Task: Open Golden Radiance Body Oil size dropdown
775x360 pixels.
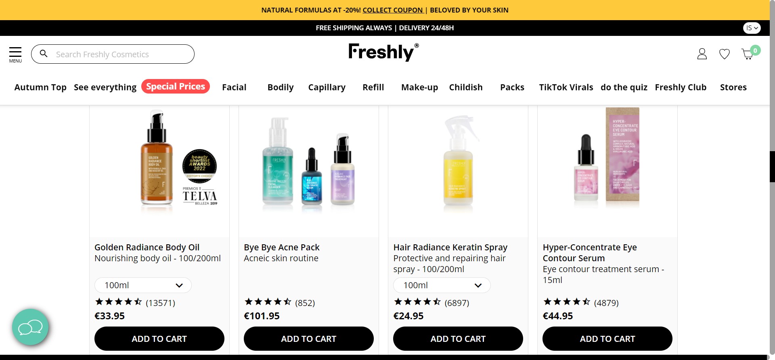Action: [143, 285]
